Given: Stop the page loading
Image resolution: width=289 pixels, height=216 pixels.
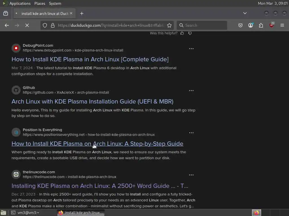Looking at the screenshot, I should coord(27,25).
